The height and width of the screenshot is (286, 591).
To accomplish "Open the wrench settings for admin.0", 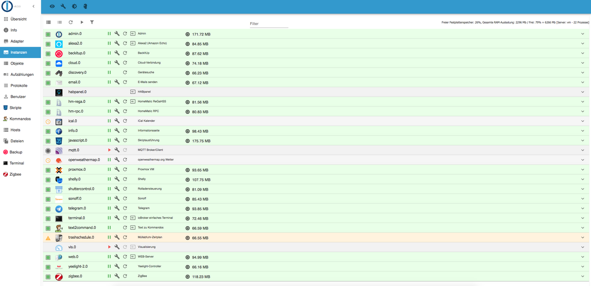I will [117, 33].
